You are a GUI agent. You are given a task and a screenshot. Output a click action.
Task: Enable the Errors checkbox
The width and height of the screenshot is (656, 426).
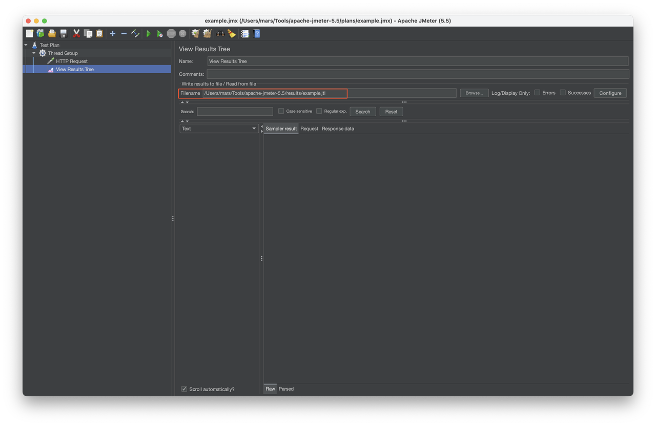[537, 93]
